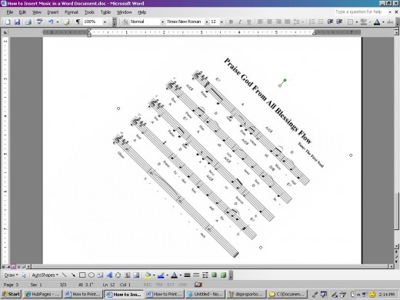Open the Format menu
The width and height of the screenshot is (400, 300).
[72, 12]
